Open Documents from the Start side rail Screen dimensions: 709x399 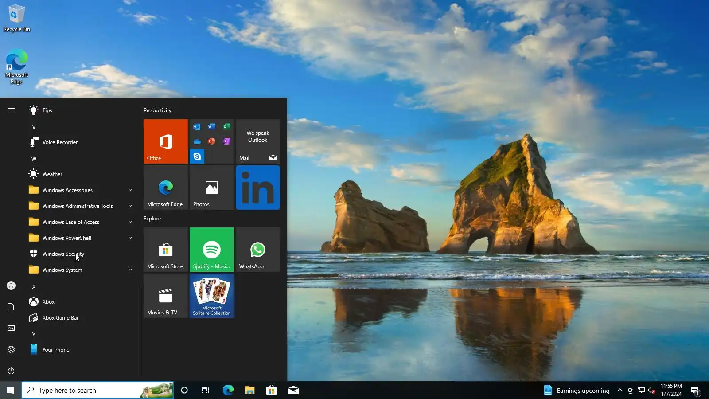click(11, 307)
